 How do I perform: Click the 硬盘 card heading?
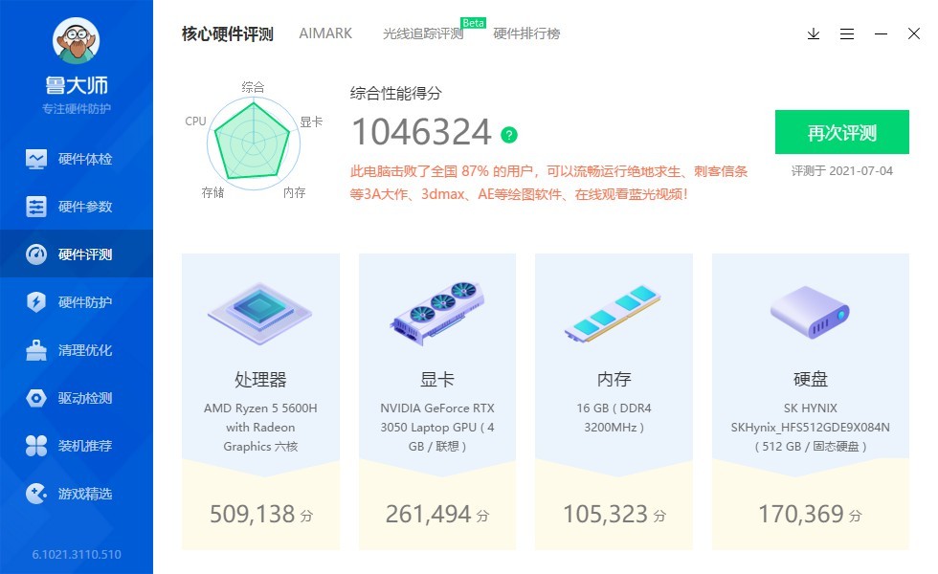(811, 379)
